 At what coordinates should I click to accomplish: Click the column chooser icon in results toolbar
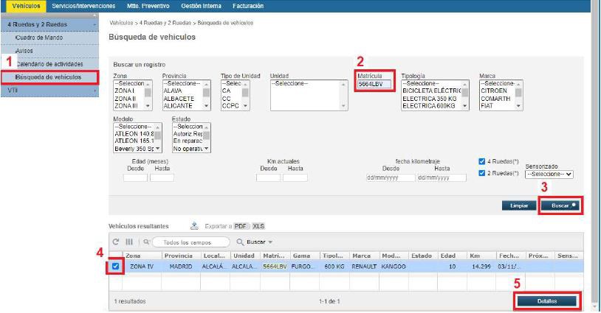pyautogui.click(x=128, y=242)
